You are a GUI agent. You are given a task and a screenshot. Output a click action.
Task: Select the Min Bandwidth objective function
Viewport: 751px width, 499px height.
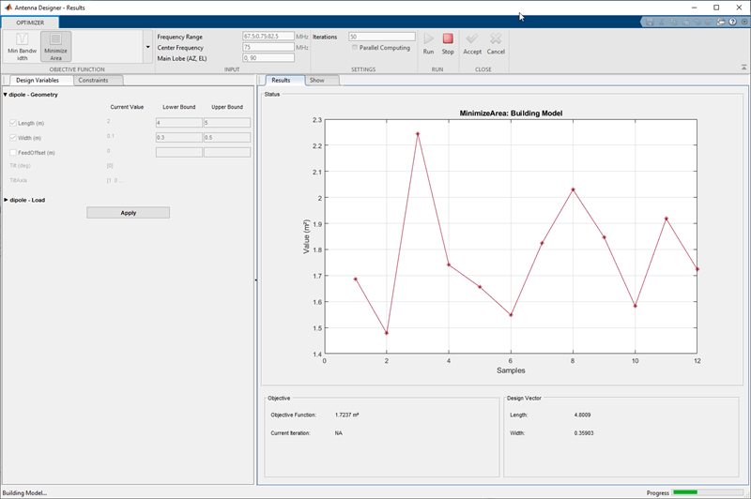pyautogui.click(x=22, y=46)
